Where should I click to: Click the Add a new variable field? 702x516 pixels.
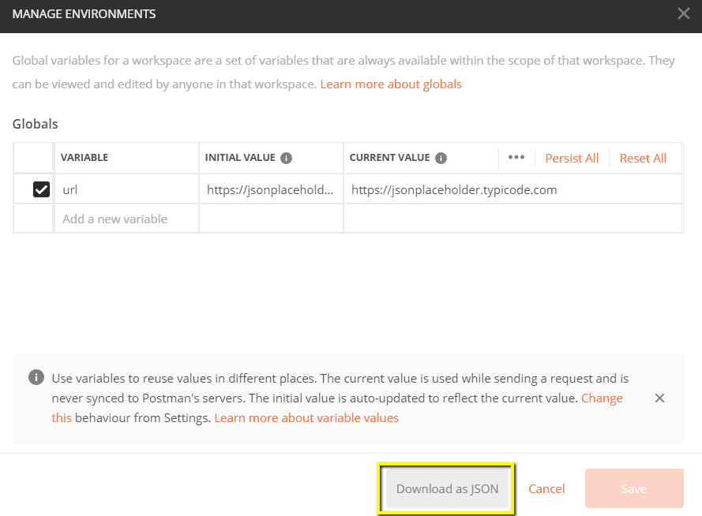pyautogui.click(x=126, y=219)
